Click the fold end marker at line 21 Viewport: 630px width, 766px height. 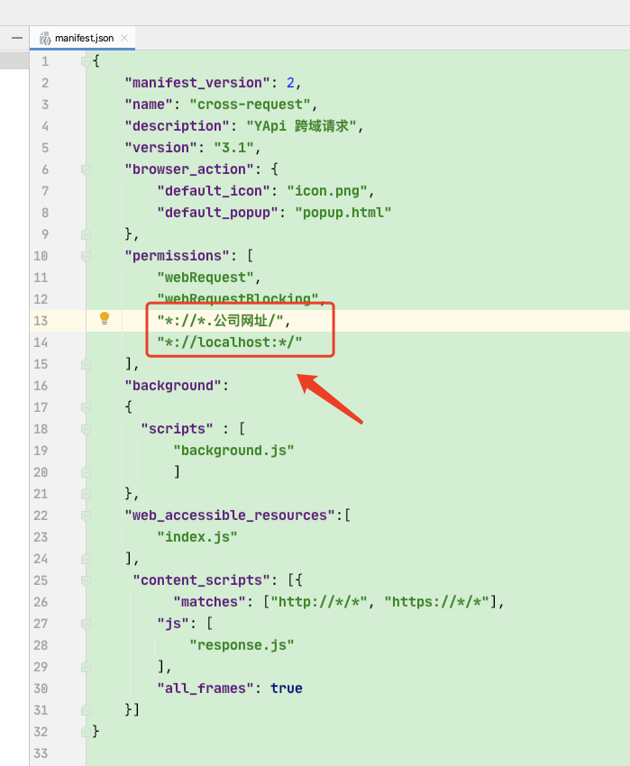pyautogui.click(x=86, y=494)
